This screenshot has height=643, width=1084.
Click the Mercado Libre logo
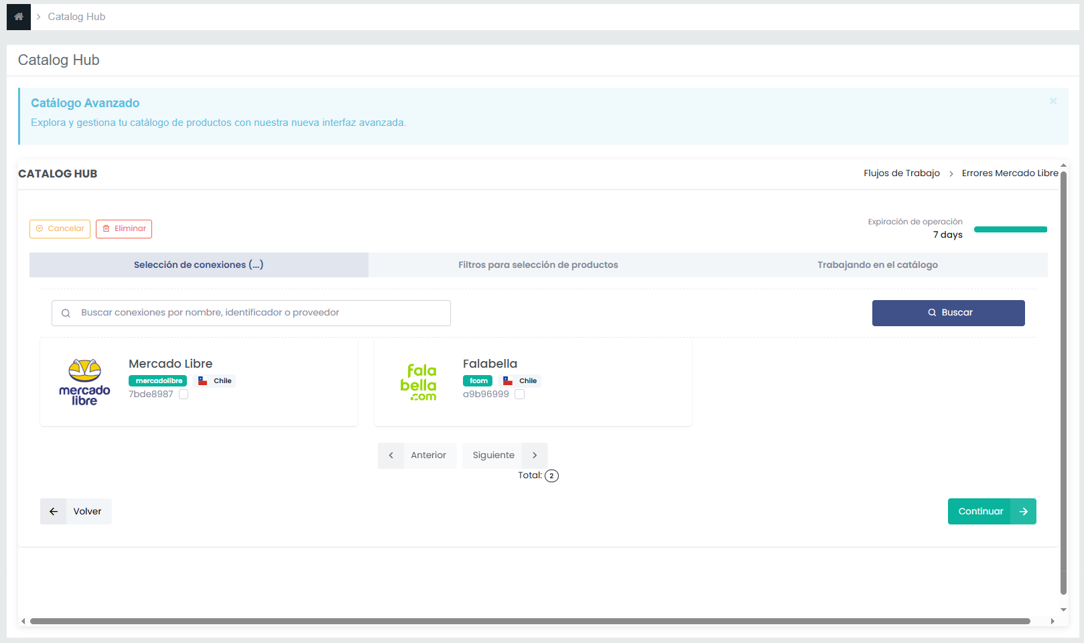coord(84,382)
